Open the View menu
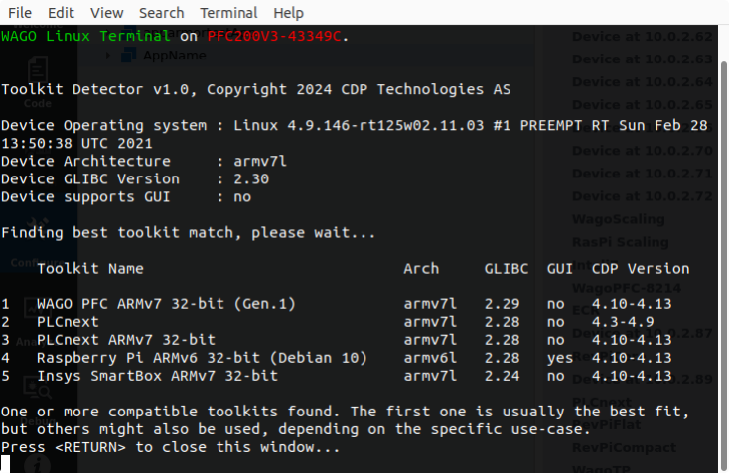The width and height of the screenshot is (729, 473). pyautogui.click(x=106, y=13)
